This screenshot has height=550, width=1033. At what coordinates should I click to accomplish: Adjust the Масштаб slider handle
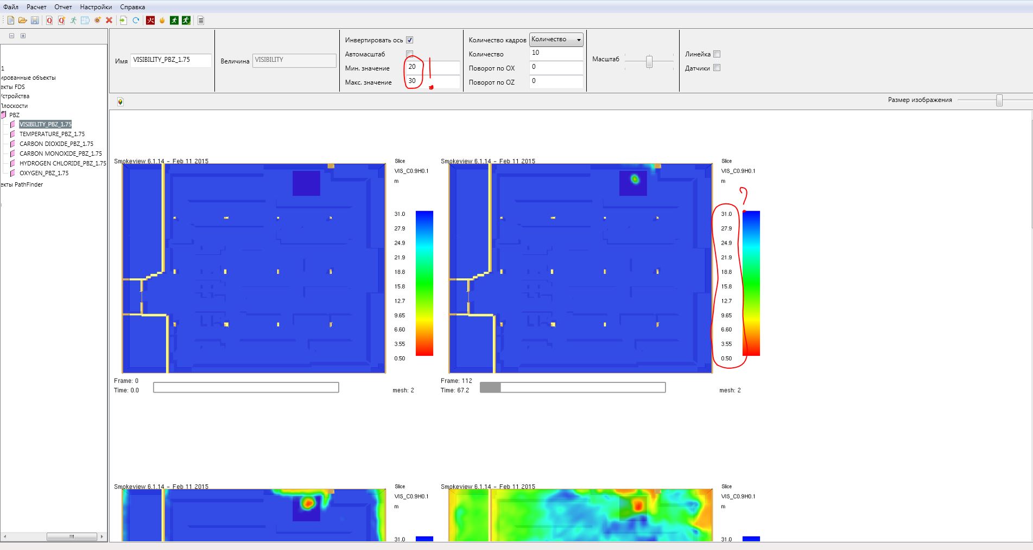point(649,62)
